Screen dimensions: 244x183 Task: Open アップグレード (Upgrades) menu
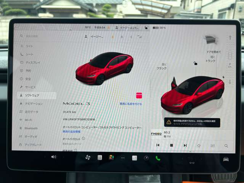(30, 145)
